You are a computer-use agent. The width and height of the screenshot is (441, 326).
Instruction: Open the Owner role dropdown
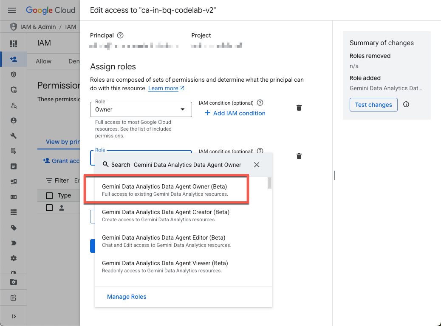(x=141, y=109)
